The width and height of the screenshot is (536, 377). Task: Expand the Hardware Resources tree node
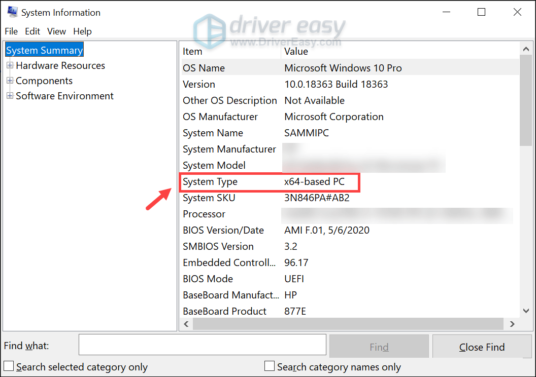tap(10, 65)
